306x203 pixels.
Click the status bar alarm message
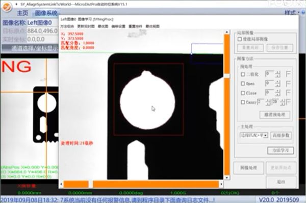pyautogui.click(x=108, y=200)
